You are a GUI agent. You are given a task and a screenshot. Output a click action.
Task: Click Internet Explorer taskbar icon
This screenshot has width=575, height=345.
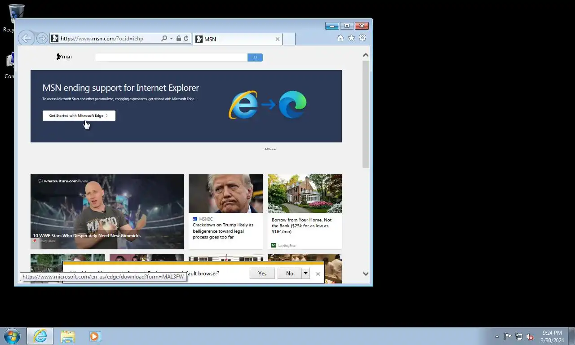coord(40,336)
